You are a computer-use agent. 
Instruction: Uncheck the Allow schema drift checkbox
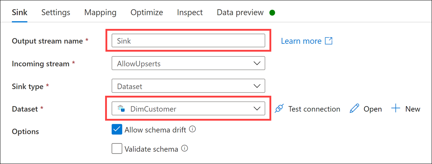pos(117,129)
